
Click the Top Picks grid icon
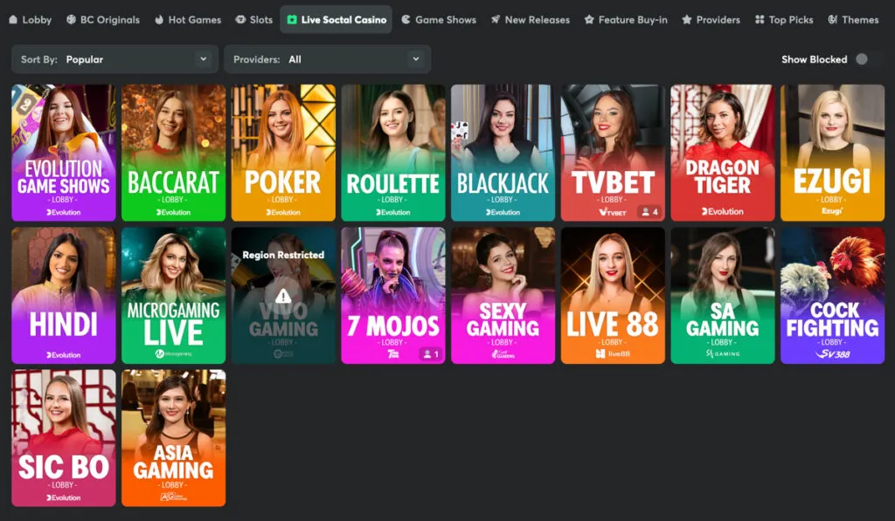[760, 19]
